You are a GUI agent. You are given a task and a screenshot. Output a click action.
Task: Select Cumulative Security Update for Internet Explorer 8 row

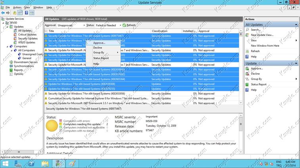(142, 98)
